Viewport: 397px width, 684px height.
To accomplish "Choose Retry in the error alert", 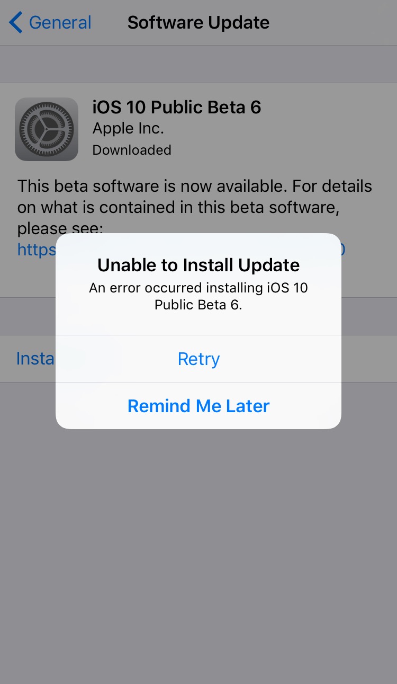I will (x=198, y=359).
